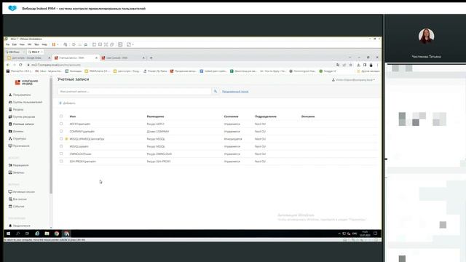Click the webinar presenter avatar

[x=426, y=36]
